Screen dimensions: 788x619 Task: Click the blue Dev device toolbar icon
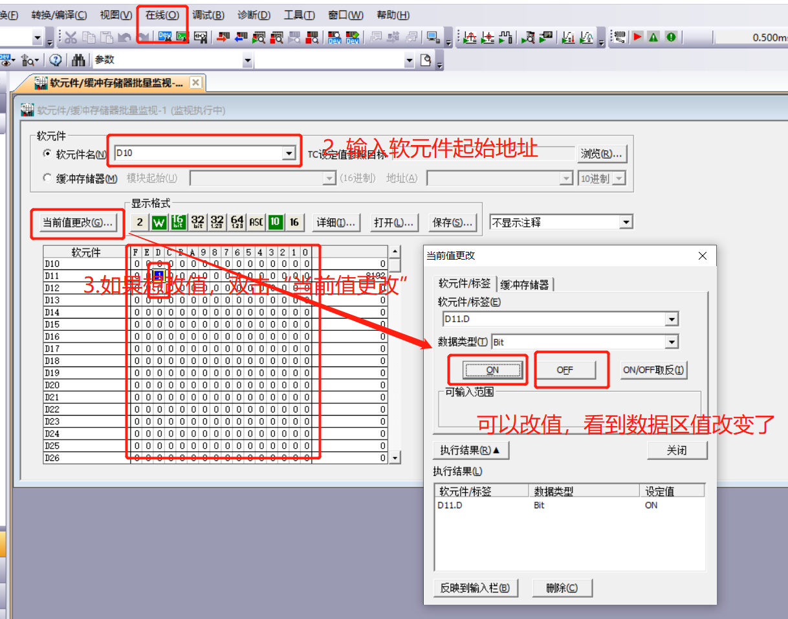[164, 37]
